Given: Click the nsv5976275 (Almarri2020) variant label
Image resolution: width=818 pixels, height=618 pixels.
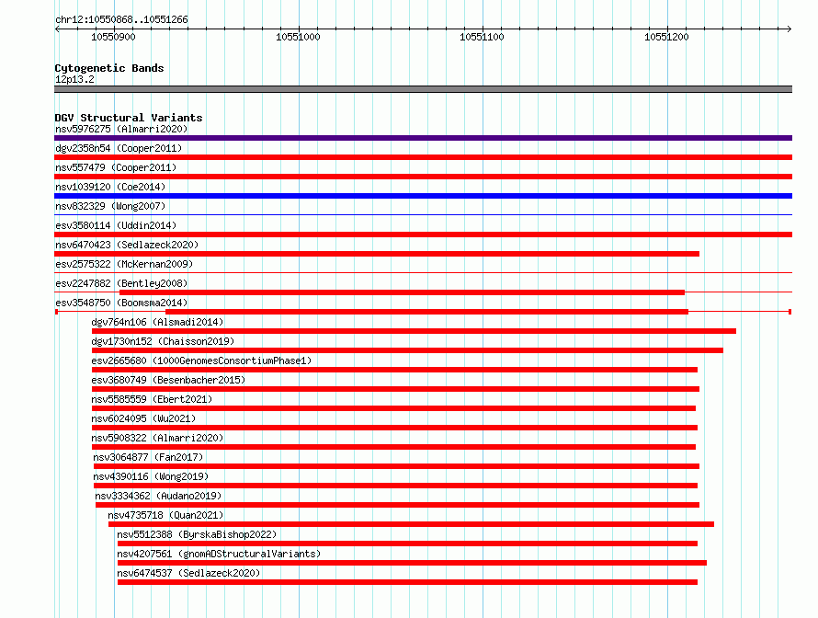Looking at the screenshot, I should tap(121, 129).
